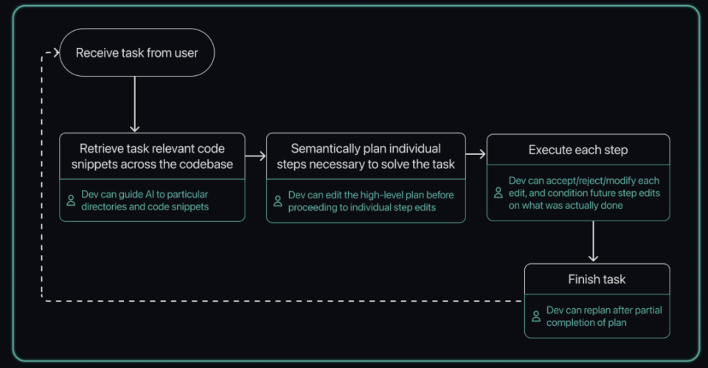
Task: Click the person icon in the Execute each step box
Action: [498, 192]
